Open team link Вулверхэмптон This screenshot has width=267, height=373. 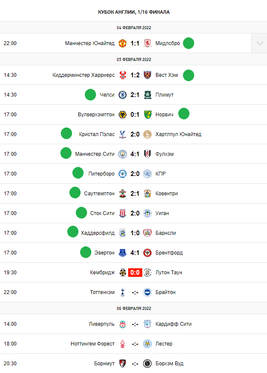click(96, 115)
